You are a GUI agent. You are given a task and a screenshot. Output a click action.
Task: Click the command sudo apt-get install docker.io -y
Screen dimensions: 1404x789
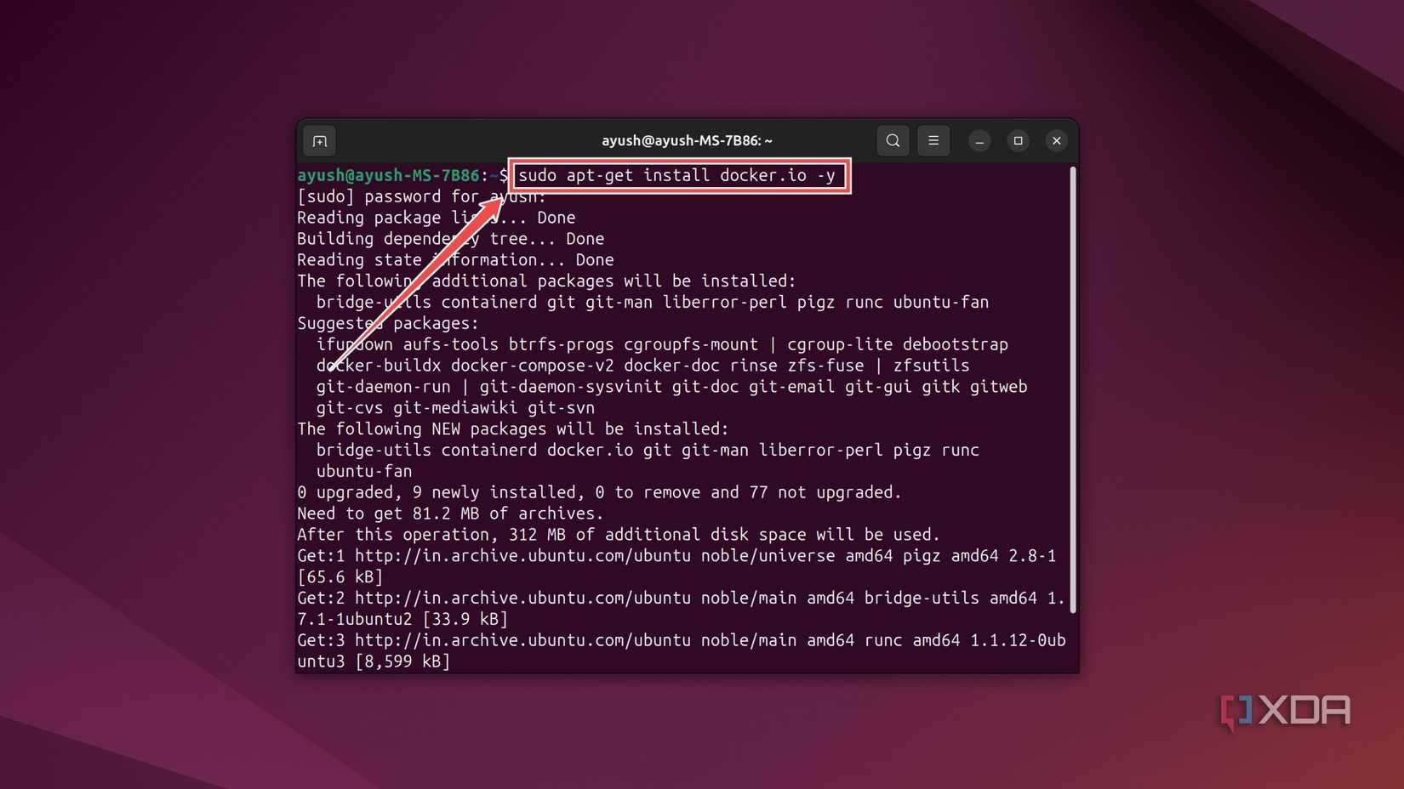pyautogui.click(x=677, y=176)
